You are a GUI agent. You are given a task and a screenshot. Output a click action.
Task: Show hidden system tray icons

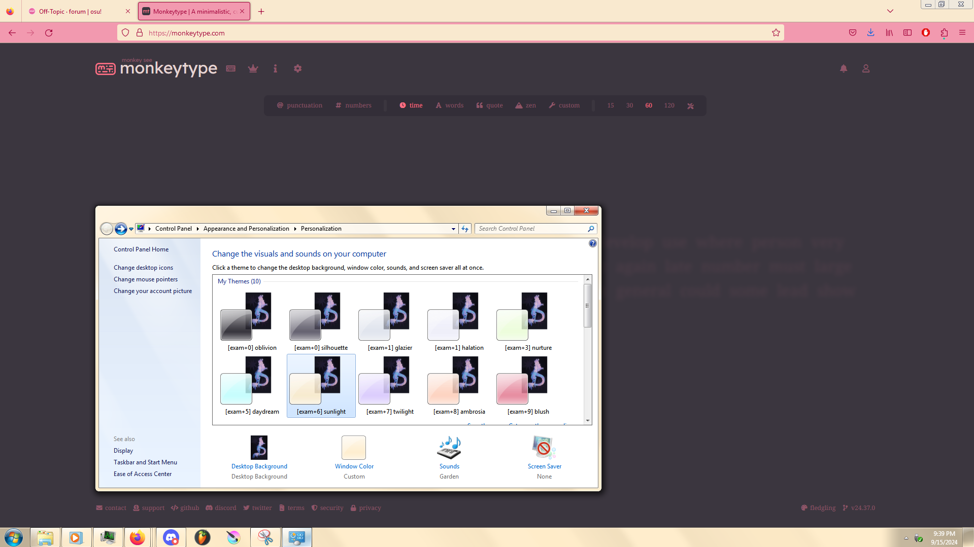tap(906, 538)
